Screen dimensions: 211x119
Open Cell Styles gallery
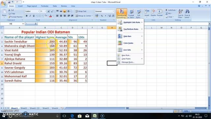pyautogui.click(x=138, y=14)
